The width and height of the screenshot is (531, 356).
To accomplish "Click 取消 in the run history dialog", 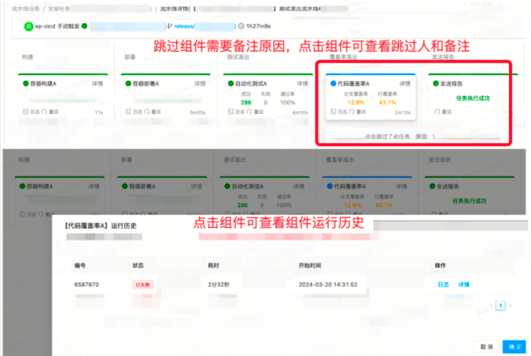I will pos(487,347).
